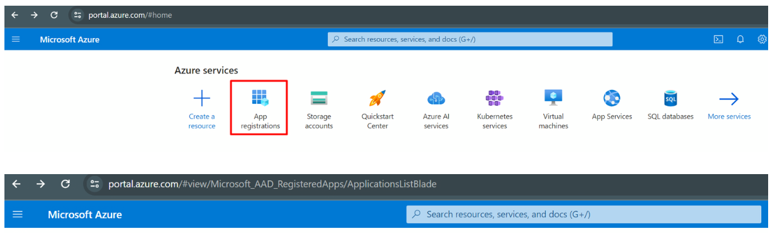
Task: Click the Create a resource plus icon
Action: tap(201, 98)
